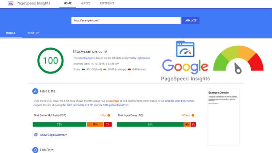Select the Field Data heading text
This screenshot has height=153, width=272.
tap(48, 91)
